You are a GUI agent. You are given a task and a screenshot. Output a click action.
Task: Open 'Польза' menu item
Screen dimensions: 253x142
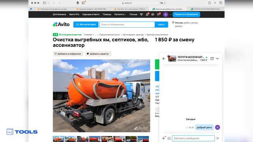(x=133, y=14)
